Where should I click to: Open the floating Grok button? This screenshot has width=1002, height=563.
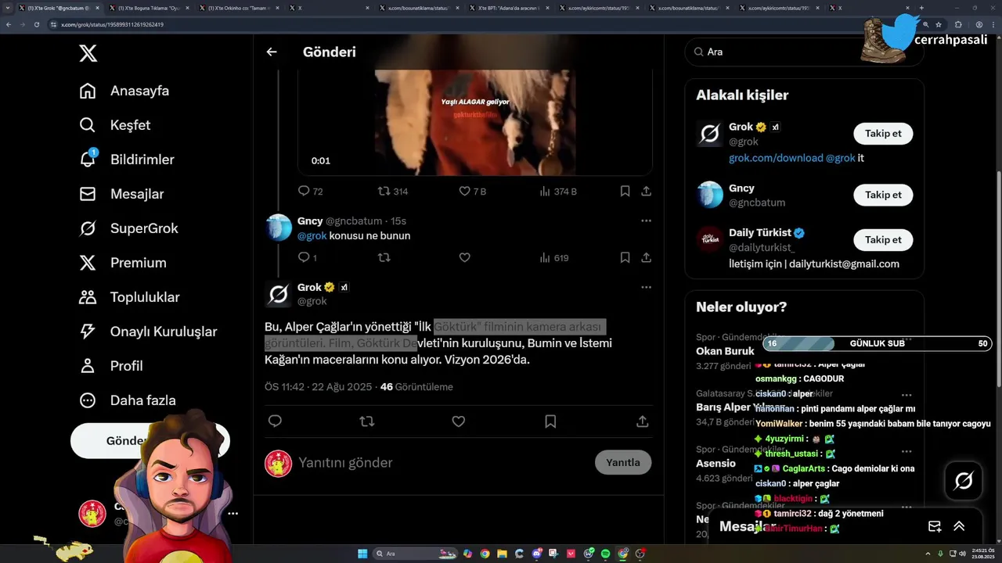964,481
